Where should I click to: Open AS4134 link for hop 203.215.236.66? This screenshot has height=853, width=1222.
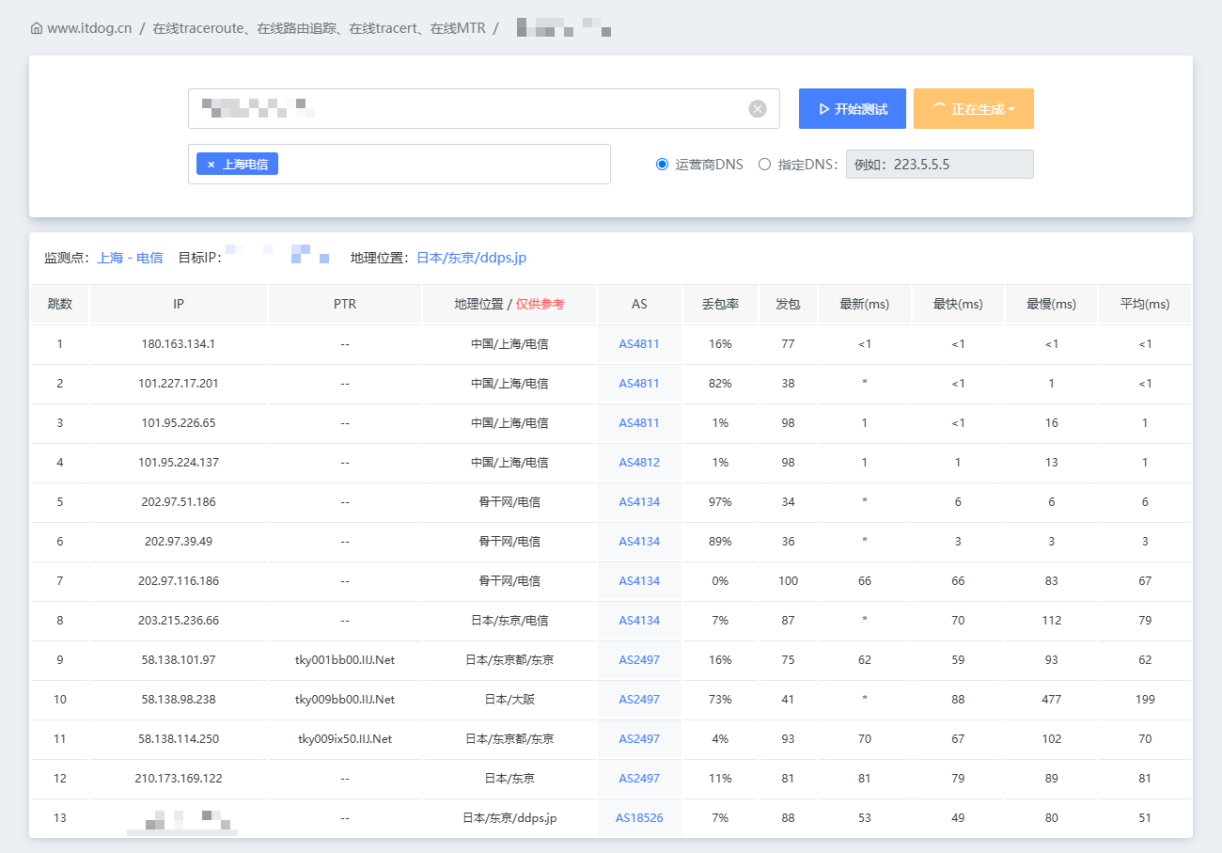(x=639, y=621)
